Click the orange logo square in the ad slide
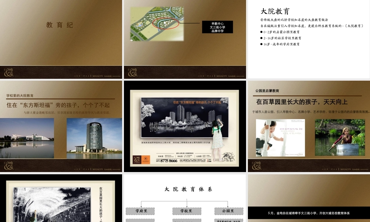Screen dimensions: 370x222 click(x=145, y=159)
